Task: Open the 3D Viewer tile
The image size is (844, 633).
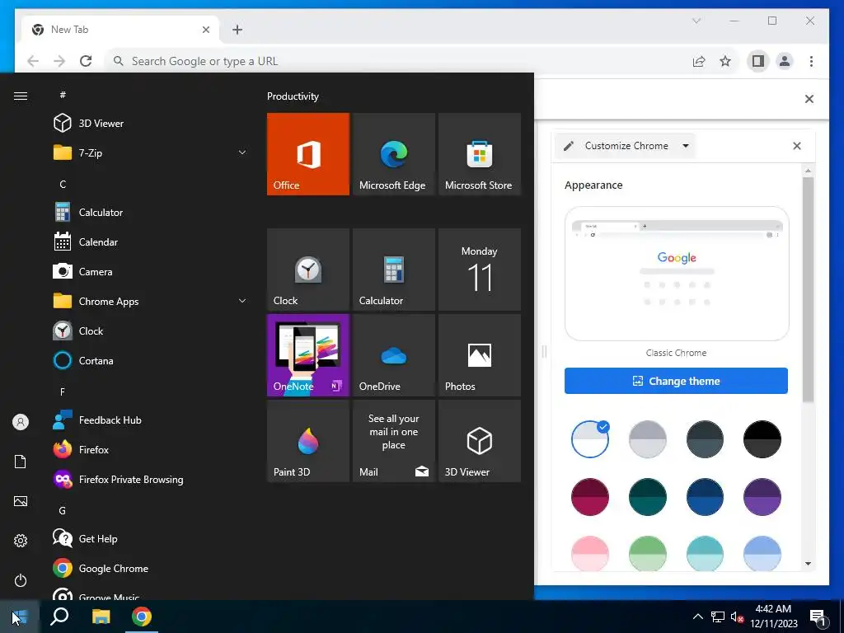Action: click(x=480, y=441)
